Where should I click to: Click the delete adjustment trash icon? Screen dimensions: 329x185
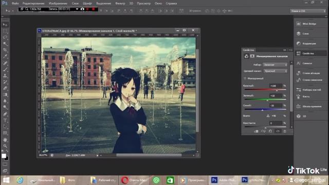click(x=285, y=132)
